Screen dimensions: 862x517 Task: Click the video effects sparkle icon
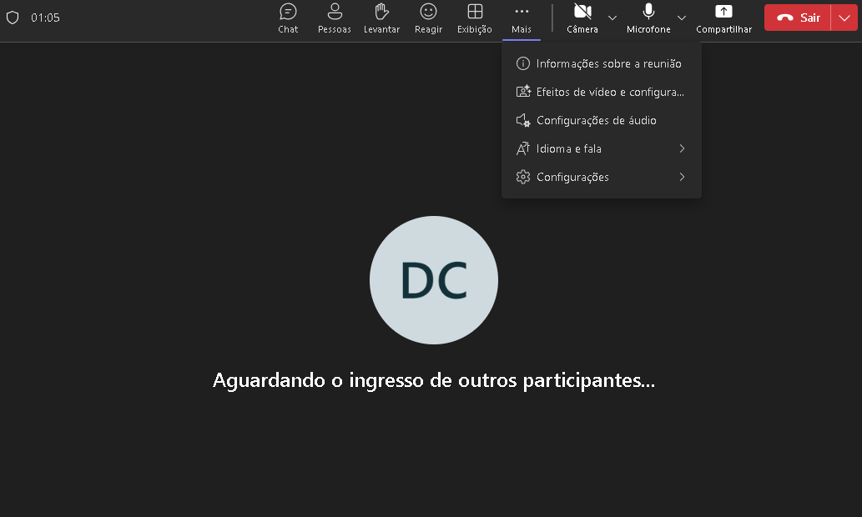pos(523,91)
